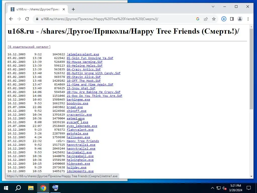Open a new browser tab
This screenshot has height=193, width=257.
[73, 9]
